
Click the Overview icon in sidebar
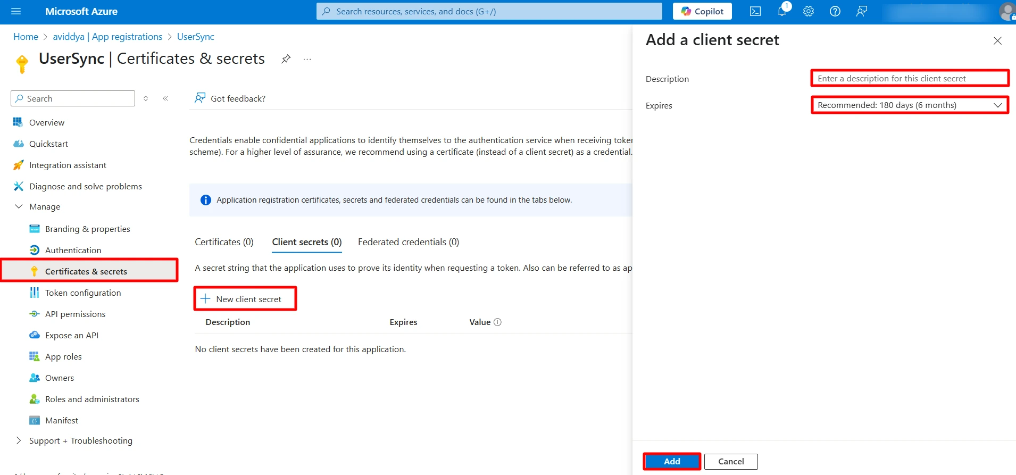[18, 122]
